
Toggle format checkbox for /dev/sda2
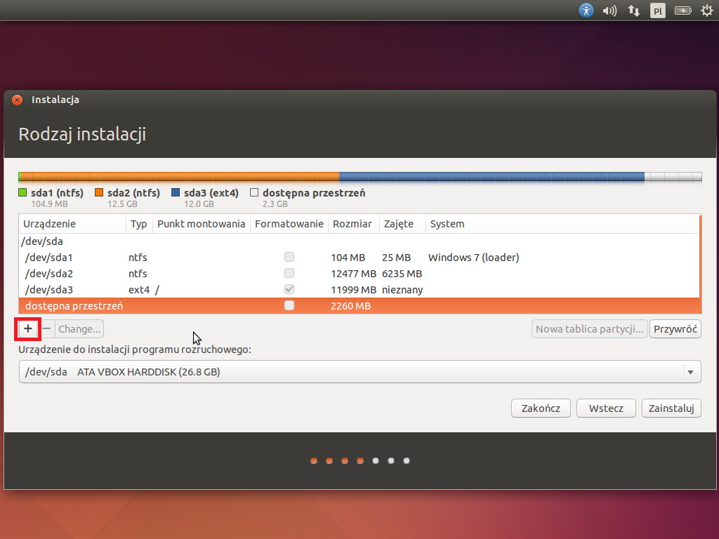[289, 273]
